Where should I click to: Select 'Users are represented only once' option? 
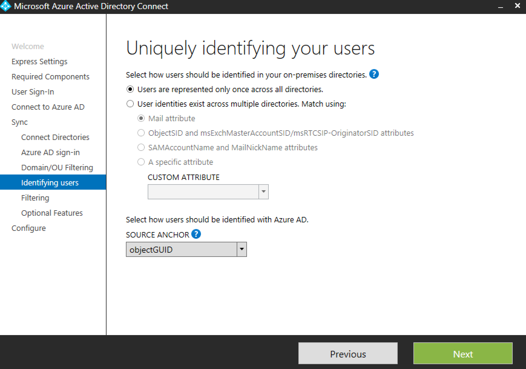point(130,89)
